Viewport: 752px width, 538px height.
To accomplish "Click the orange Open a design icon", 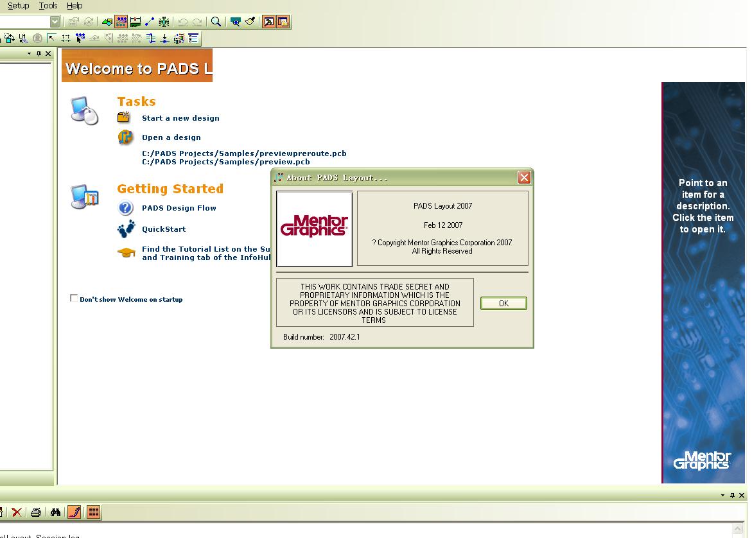I will click(x=125, y=137).
